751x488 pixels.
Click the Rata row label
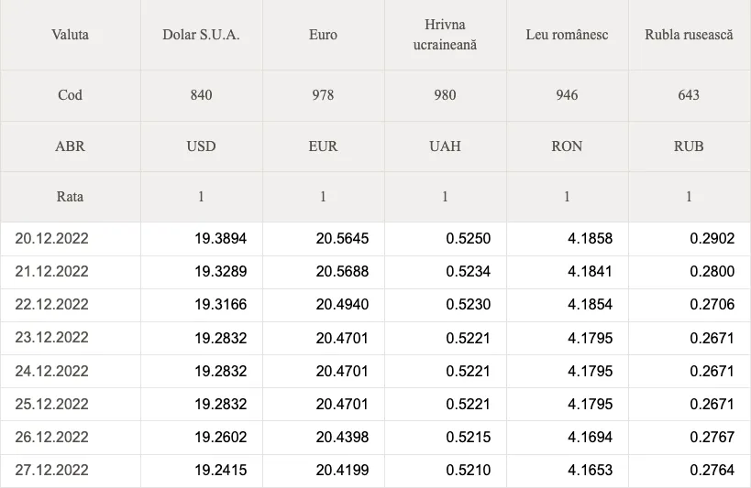[x=70, y=197]
